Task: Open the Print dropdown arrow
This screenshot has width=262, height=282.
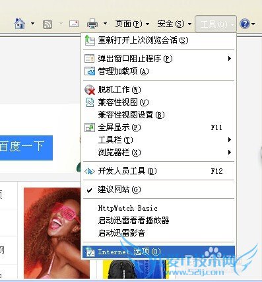Action: pos(105,23)
